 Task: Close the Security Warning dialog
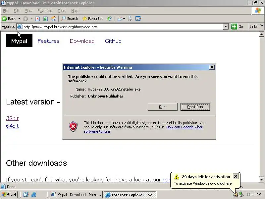(212, 67)
